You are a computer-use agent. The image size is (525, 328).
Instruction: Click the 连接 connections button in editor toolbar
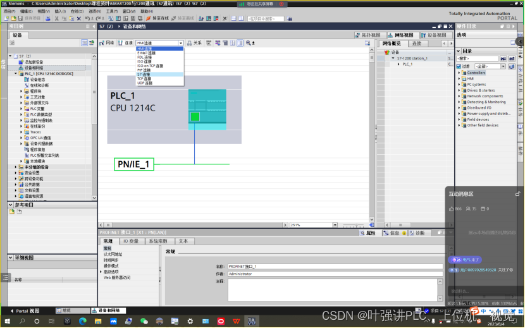pyautogui.click(x=126, y=43)
